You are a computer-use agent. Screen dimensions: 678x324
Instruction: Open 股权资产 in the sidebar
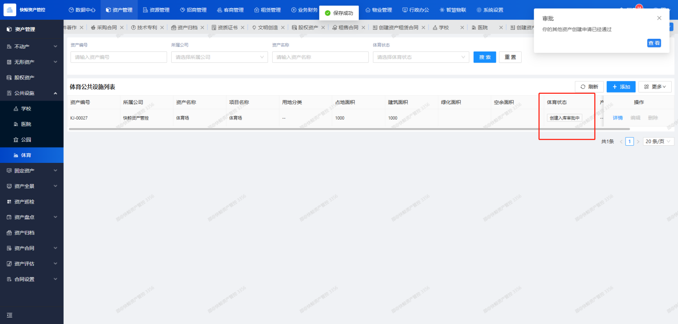(32, 78)
